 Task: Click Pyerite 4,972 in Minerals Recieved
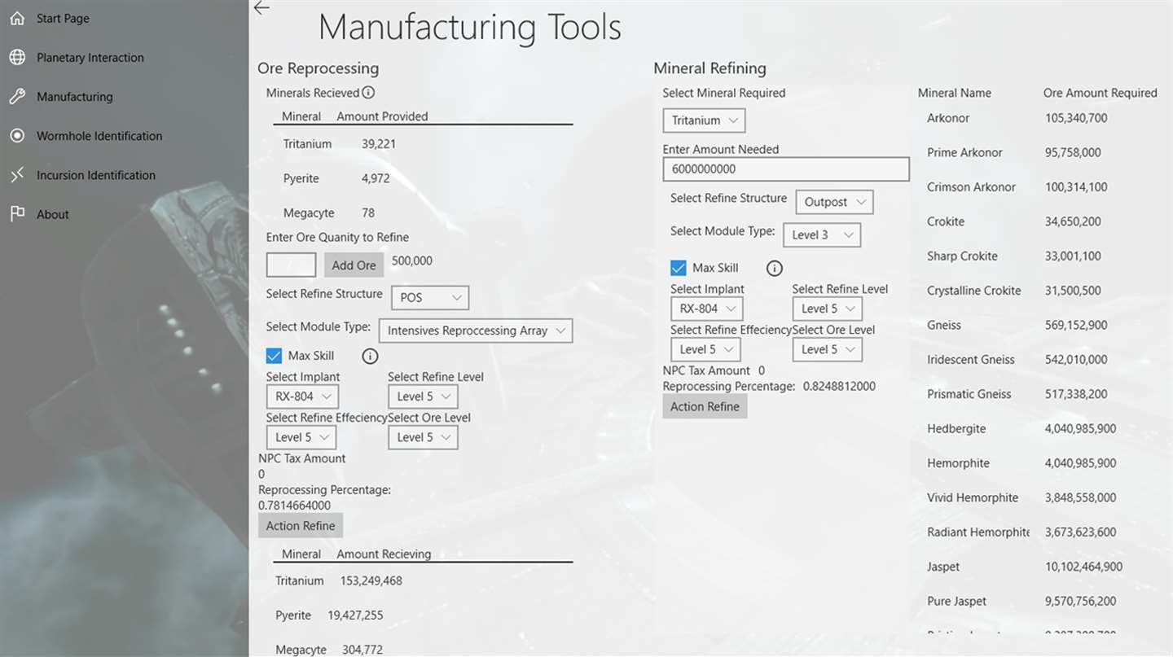[336, 178]
